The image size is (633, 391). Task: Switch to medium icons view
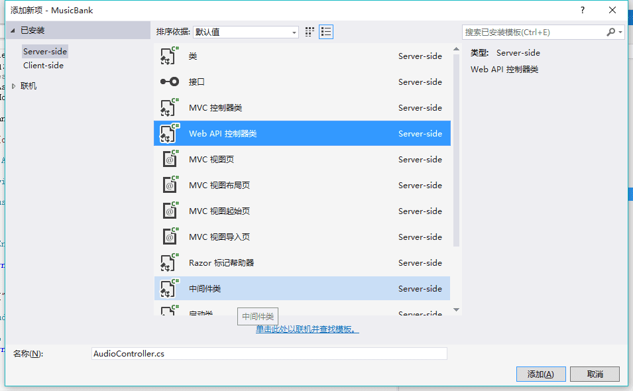[309, 31]
